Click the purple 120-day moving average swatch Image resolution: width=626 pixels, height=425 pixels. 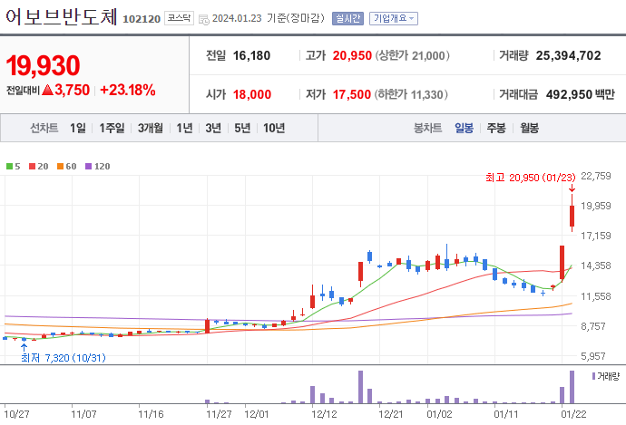[x=89, y=166]
